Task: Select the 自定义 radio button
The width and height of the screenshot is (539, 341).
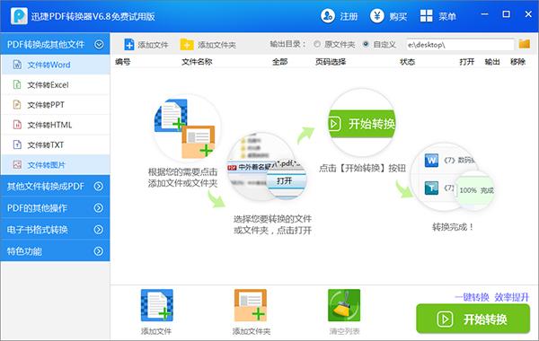Action: (366, 44)
